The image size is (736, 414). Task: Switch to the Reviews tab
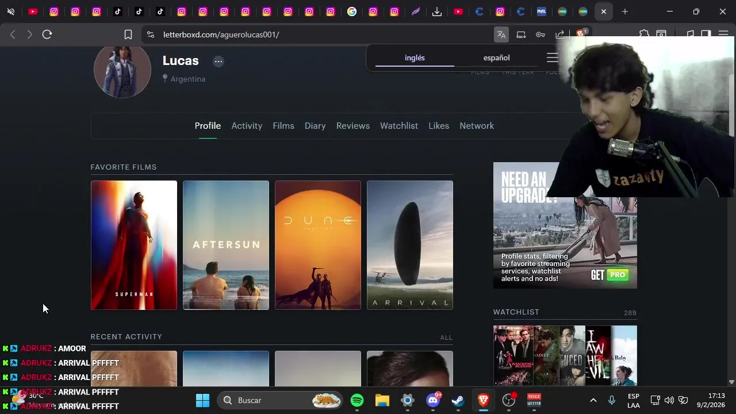pyautogui.click(x=353, y=125)
